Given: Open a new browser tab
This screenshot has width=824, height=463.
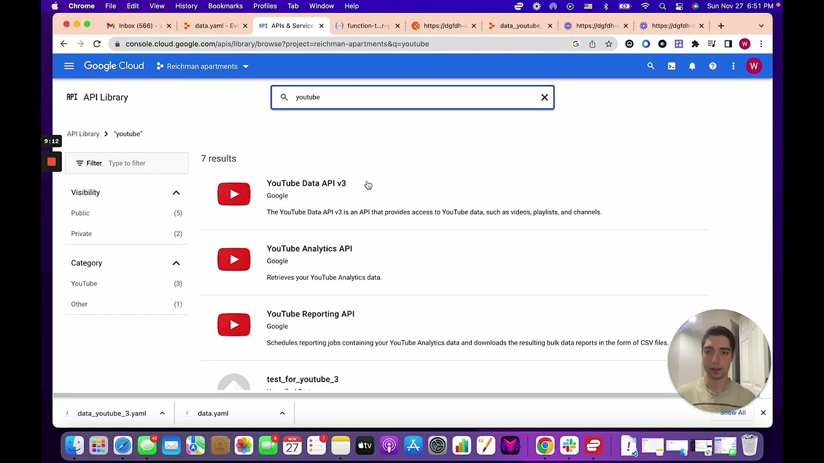Looking at the screenshot, I should click(721, 26).
